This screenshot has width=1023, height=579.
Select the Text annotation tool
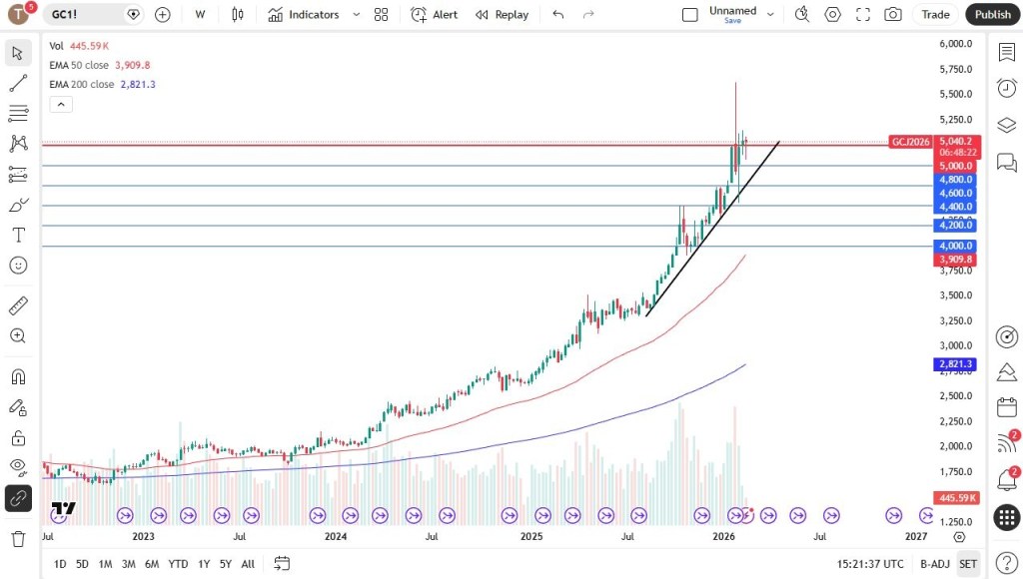point(18,235)
